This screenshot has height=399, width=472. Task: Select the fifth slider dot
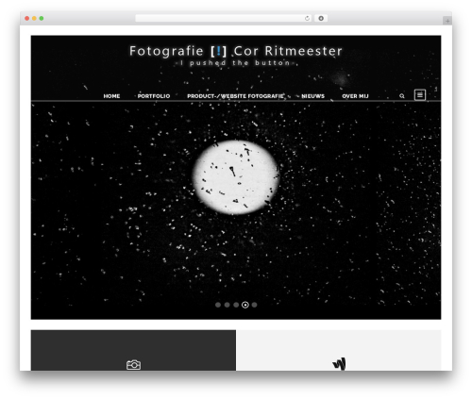[x=254, y=305]
